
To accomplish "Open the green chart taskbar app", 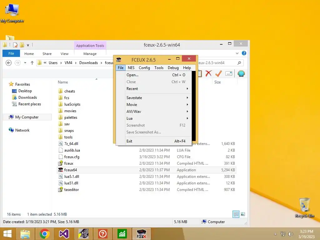I will [122, 234].
